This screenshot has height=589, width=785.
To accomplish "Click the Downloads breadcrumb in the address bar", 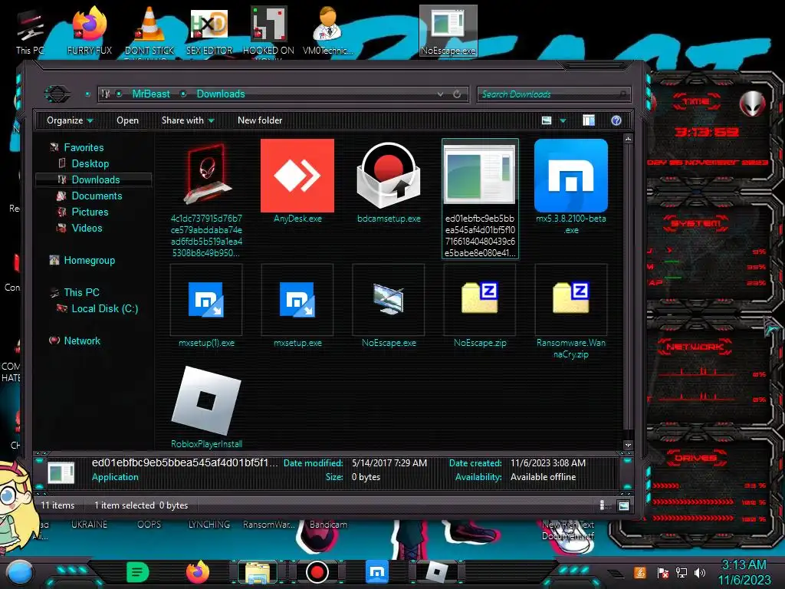I will click(221, 94).
